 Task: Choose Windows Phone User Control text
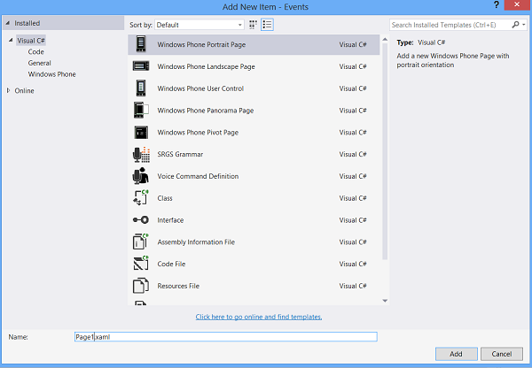tap(200, 88)
